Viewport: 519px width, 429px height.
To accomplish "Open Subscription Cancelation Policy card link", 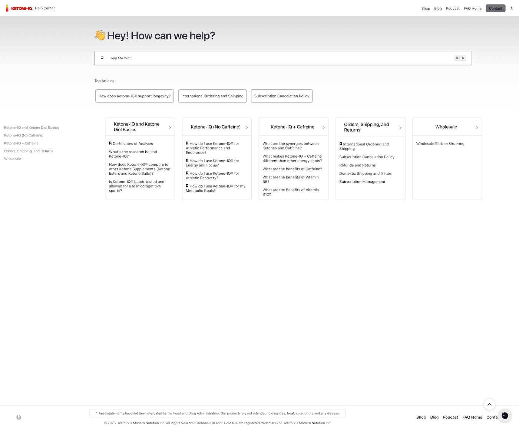I will click(x=367, y=157).
